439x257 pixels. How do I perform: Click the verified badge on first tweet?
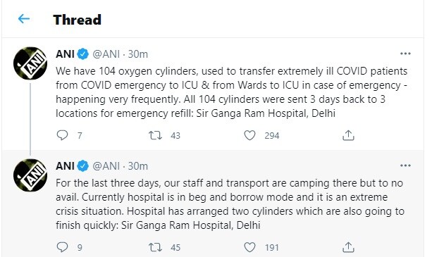(83, 54)
